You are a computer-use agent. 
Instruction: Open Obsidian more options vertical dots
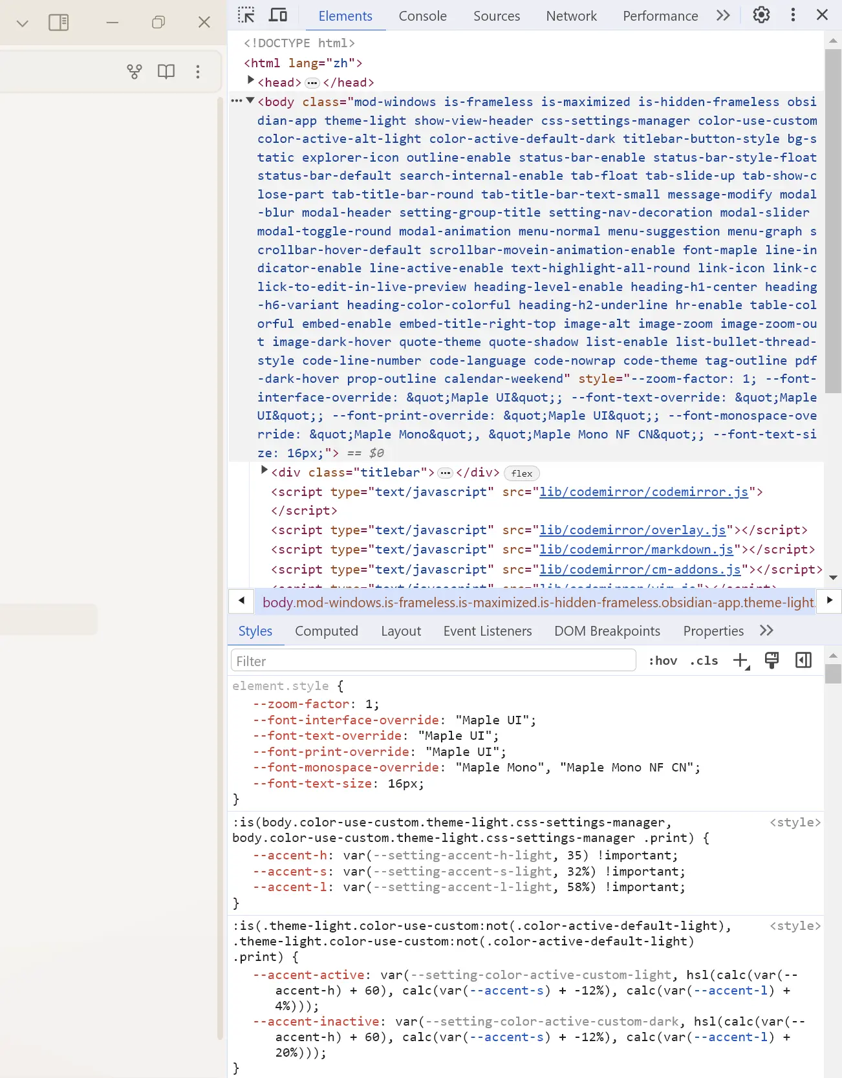198,71
